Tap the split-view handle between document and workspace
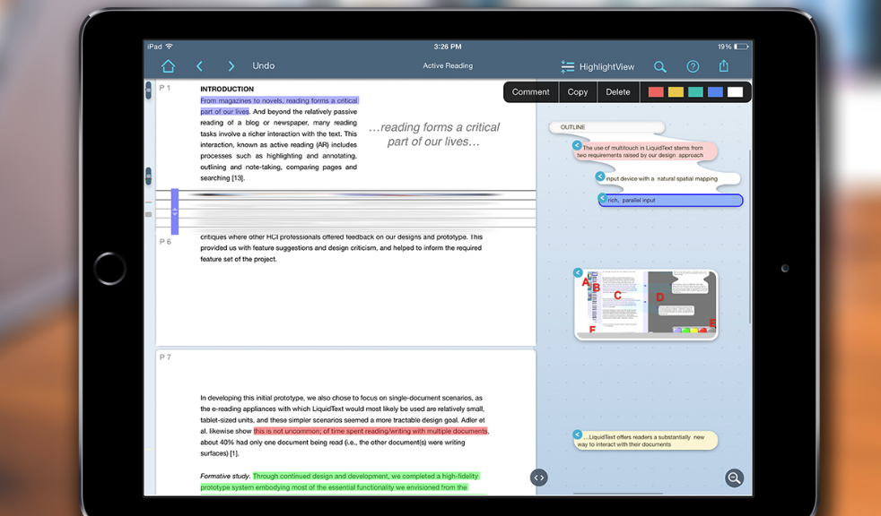Image resolution: width=881 pixels, height=516 pixels. 538,477
